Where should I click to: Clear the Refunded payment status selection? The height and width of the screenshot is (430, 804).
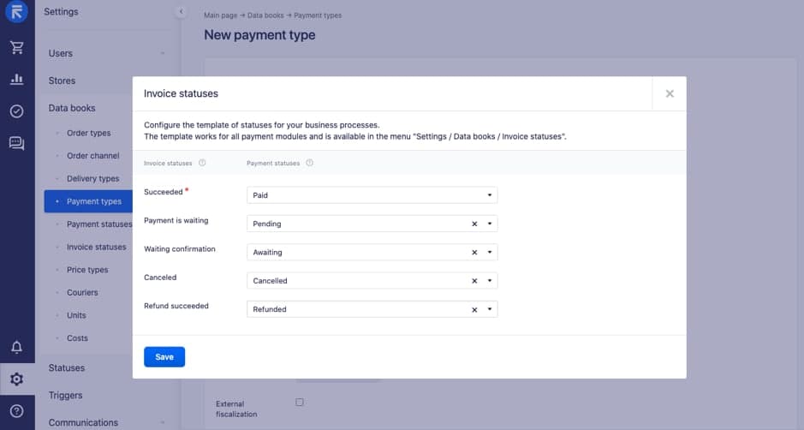coord(474,309)
